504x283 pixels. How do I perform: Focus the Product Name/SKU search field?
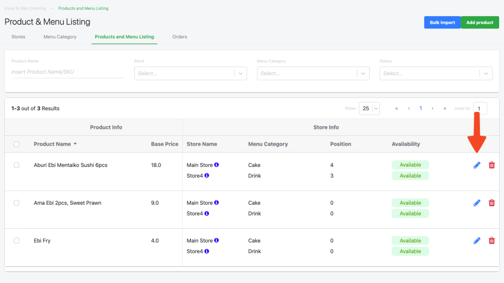[67, 72]
